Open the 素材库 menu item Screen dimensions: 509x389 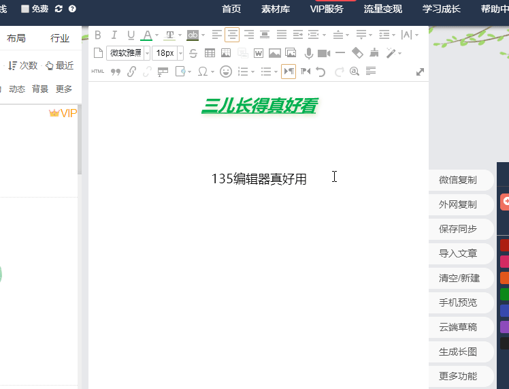[x=275, y=9]
